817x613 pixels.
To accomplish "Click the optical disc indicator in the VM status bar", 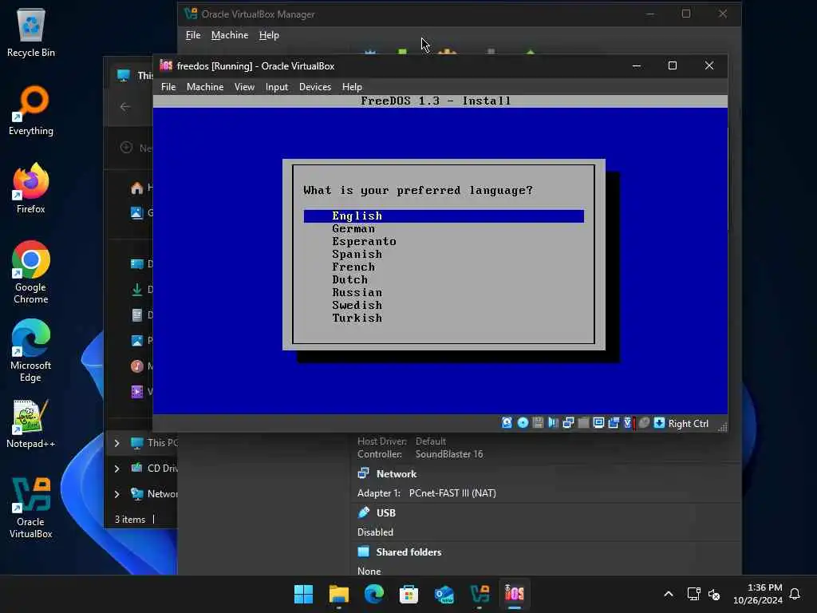I will point(523,423).
